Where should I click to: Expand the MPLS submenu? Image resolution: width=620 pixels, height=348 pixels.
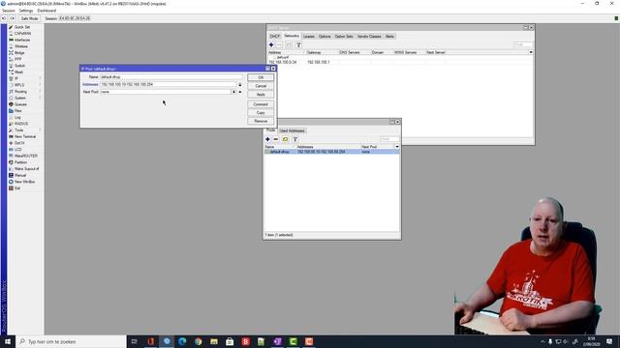(19, 85)
